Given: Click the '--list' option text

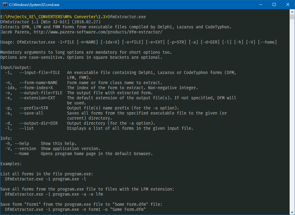Looking at the screenshot, I should (x=27, y=129).
